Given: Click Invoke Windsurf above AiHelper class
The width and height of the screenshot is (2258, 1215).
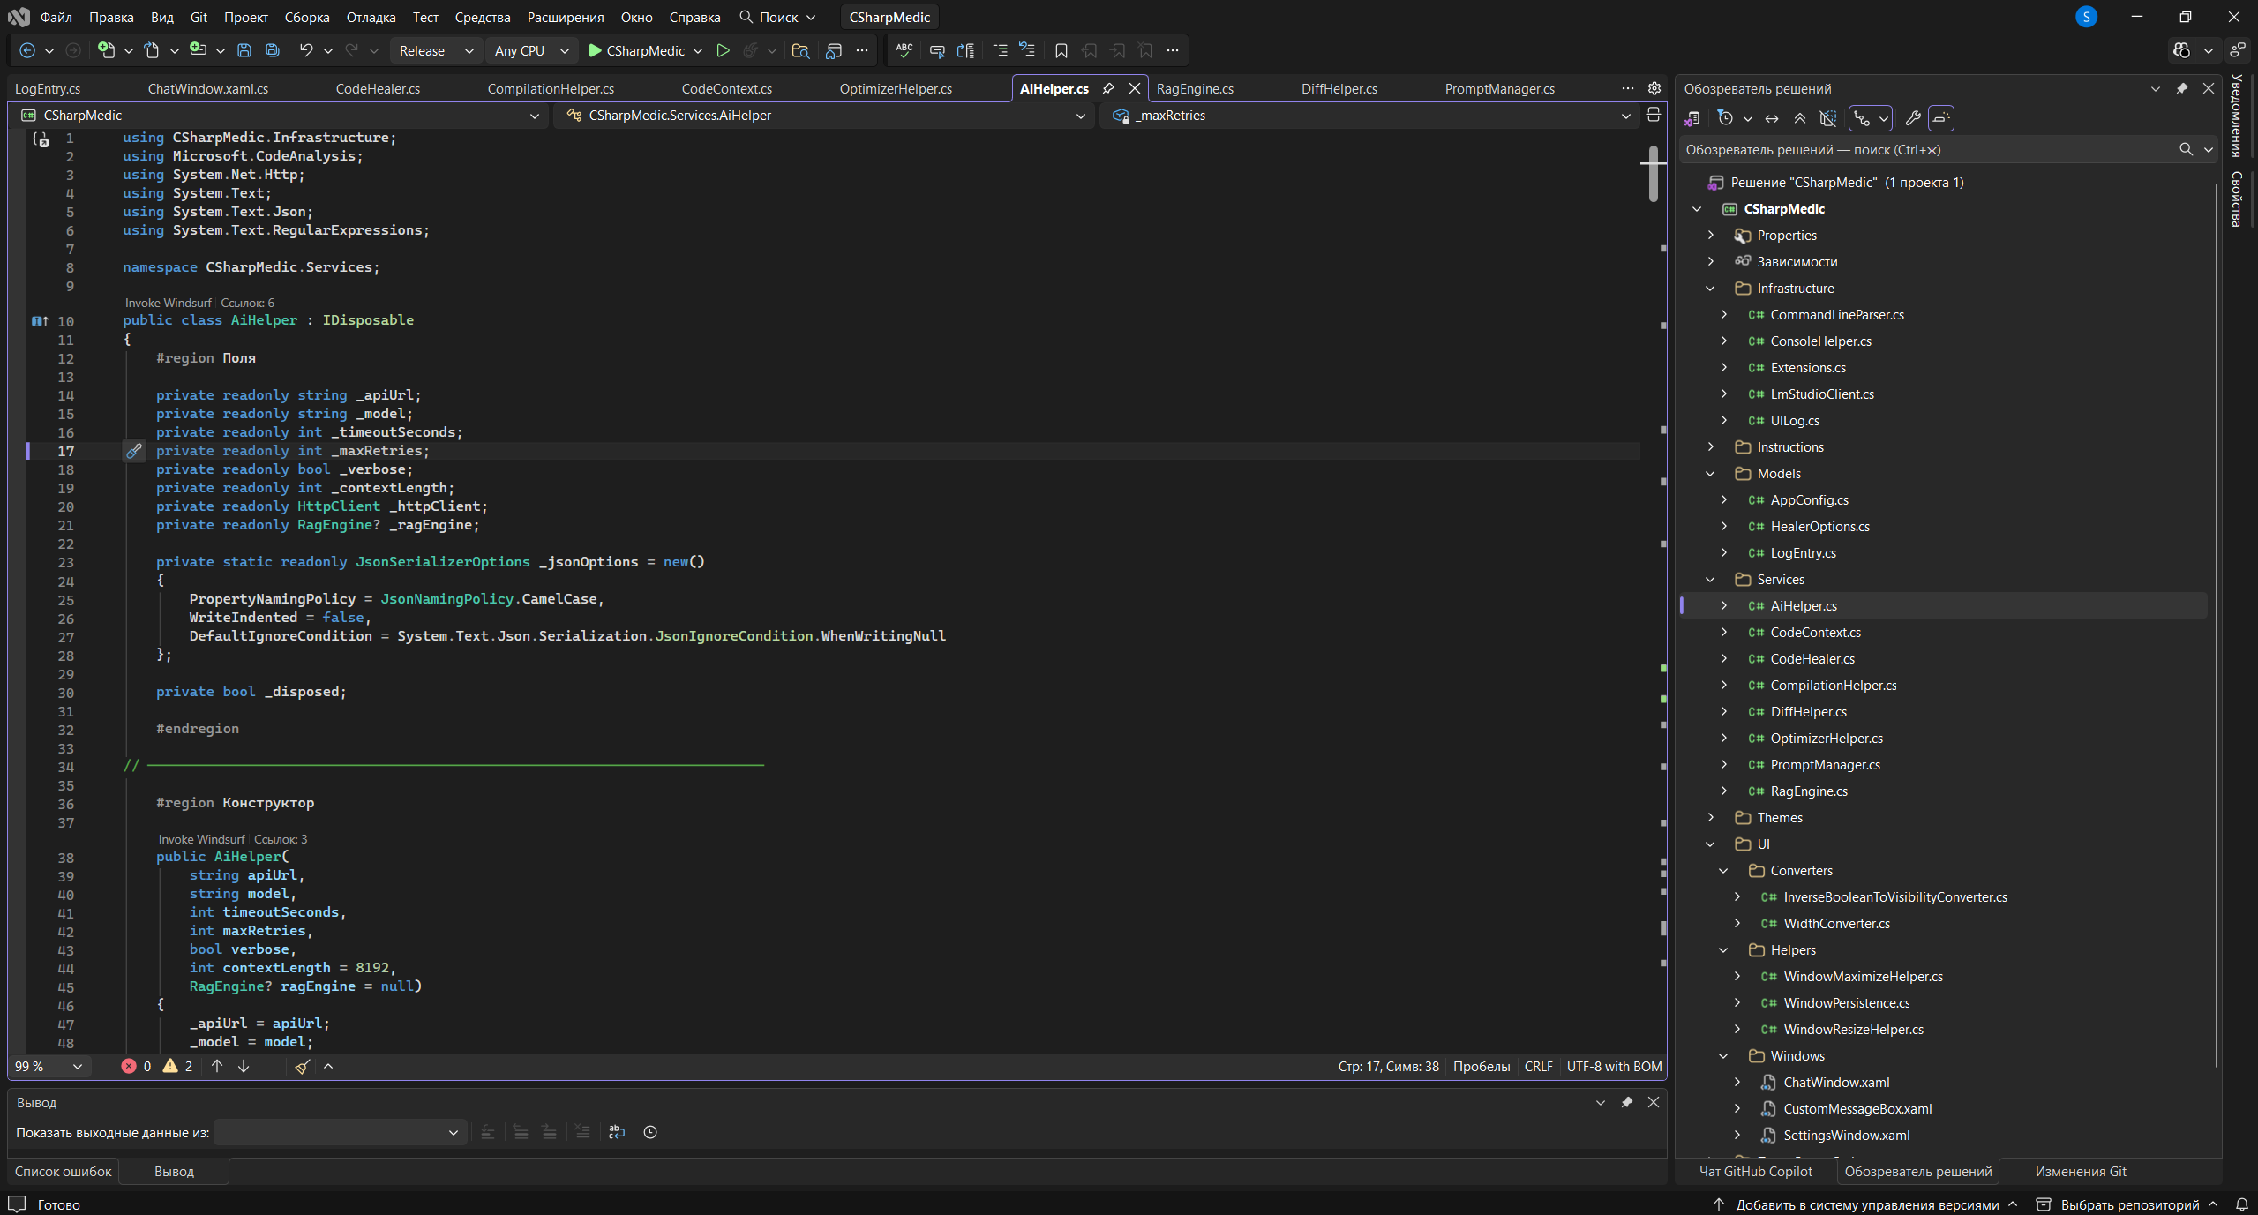Looking at the screenshot, I should click(x=168, y=303).
